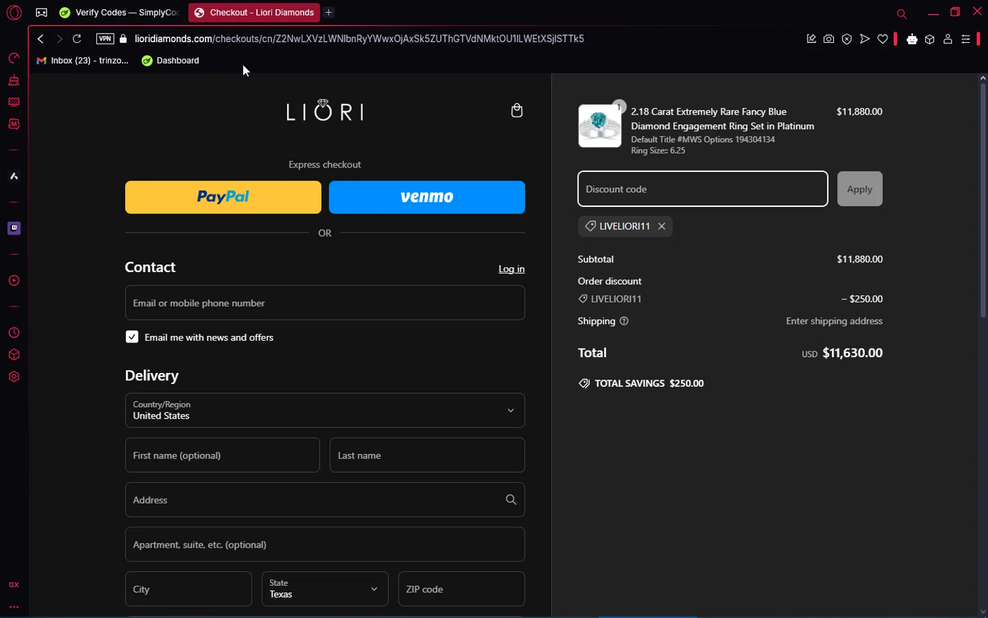The image size is (988, 618).
Task: Open the tab islands icon left of tabs
Action: tap(41, 13)
